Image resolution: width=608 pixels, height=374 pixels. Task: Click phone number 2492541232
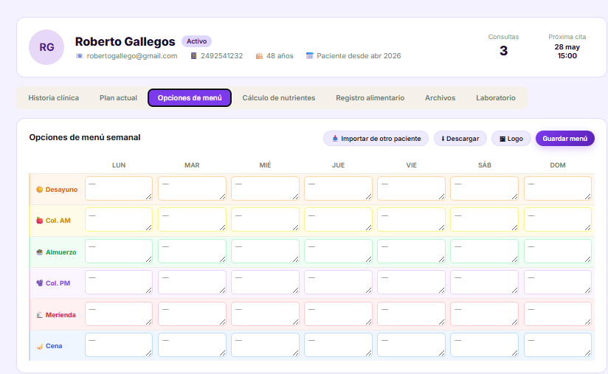coord(221,56)
